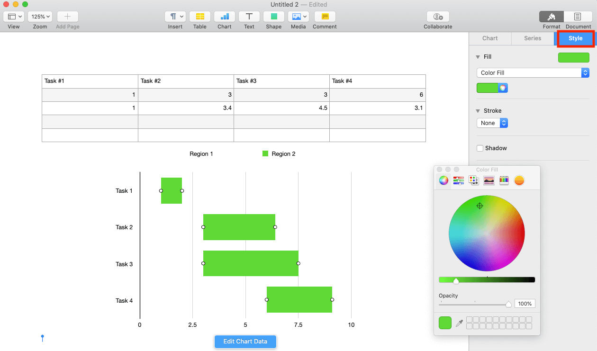Pick a color with the eyedropper
Image resolution: width=597 pixels, height=351 pixels.
click(459, 323)
